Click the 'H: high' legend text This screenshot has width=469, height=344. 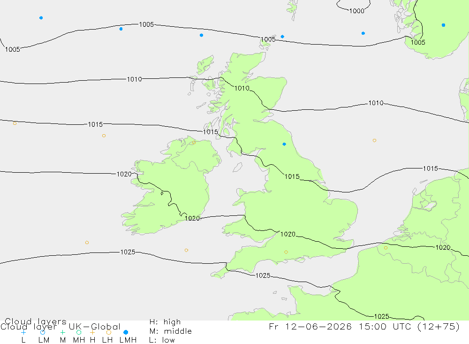[x=165, y=322]
